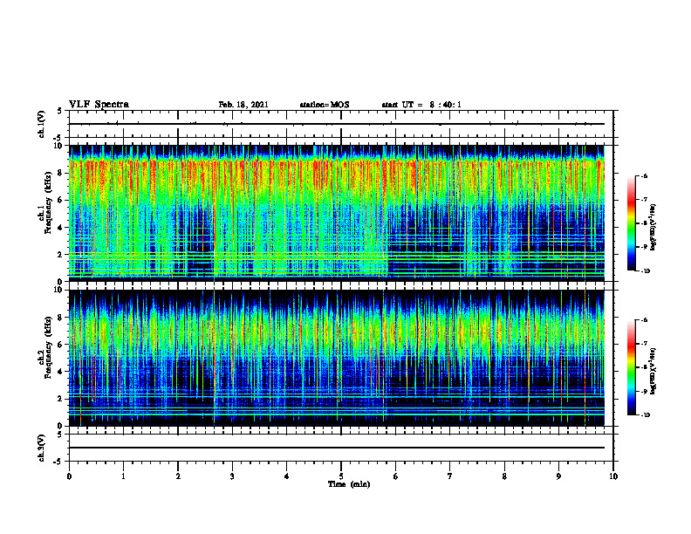Click ch.1 frequency tick label '4'
The width and height of the screenshot is (691, 534).
60,228
